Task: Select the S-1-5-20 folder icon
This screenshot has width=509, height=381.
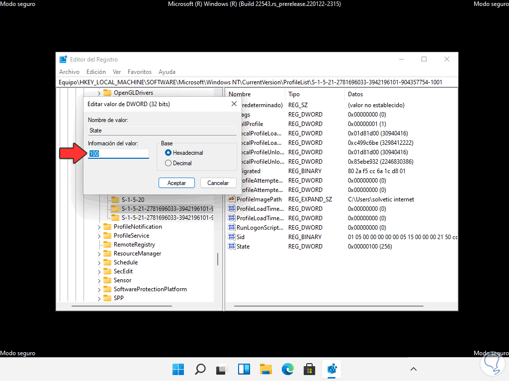Action: [115, 199]
